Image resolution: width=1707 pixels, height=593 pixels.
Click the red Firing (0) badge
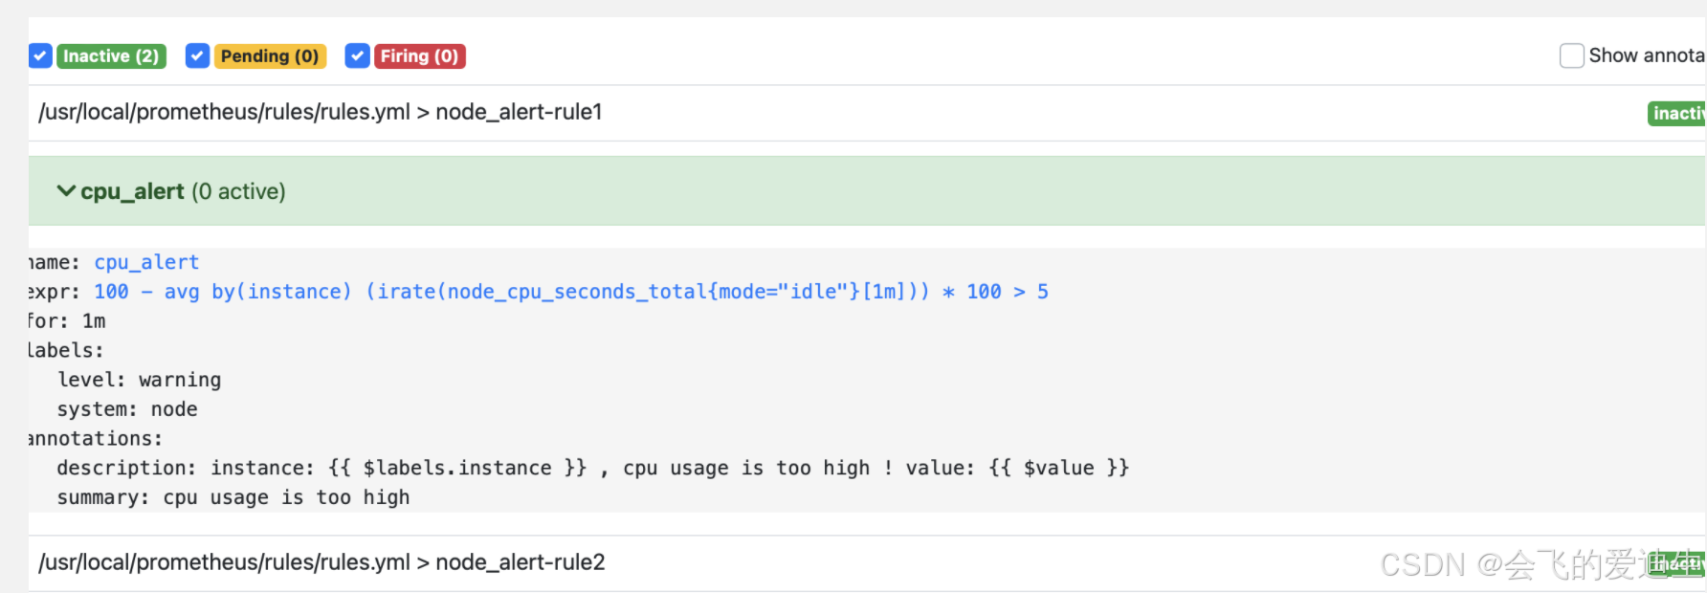(419, 56)
